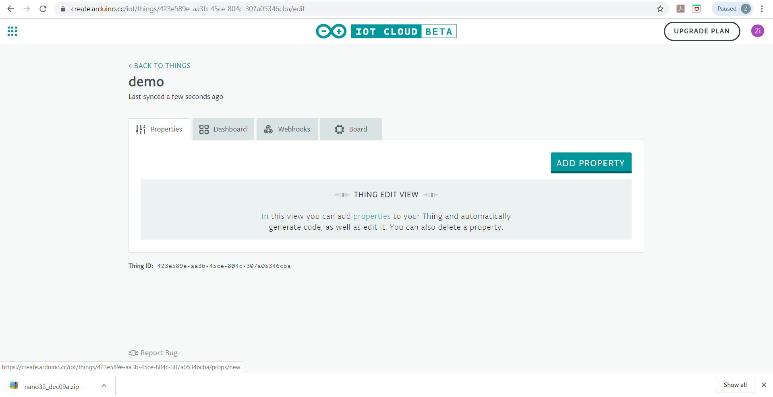The width and height of the screenshot is (773, 397).
Task: Click the IOT CLOUD BETA logo banner
Action: (404, 31)
